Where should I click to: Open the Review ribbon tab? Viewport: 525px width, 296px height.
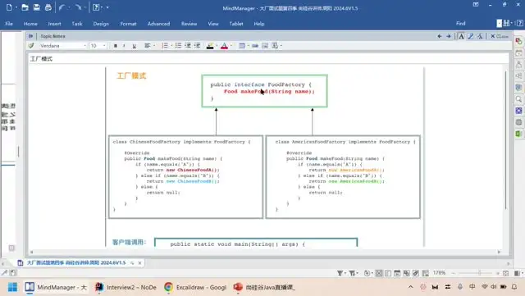click(x=189, y=24)
